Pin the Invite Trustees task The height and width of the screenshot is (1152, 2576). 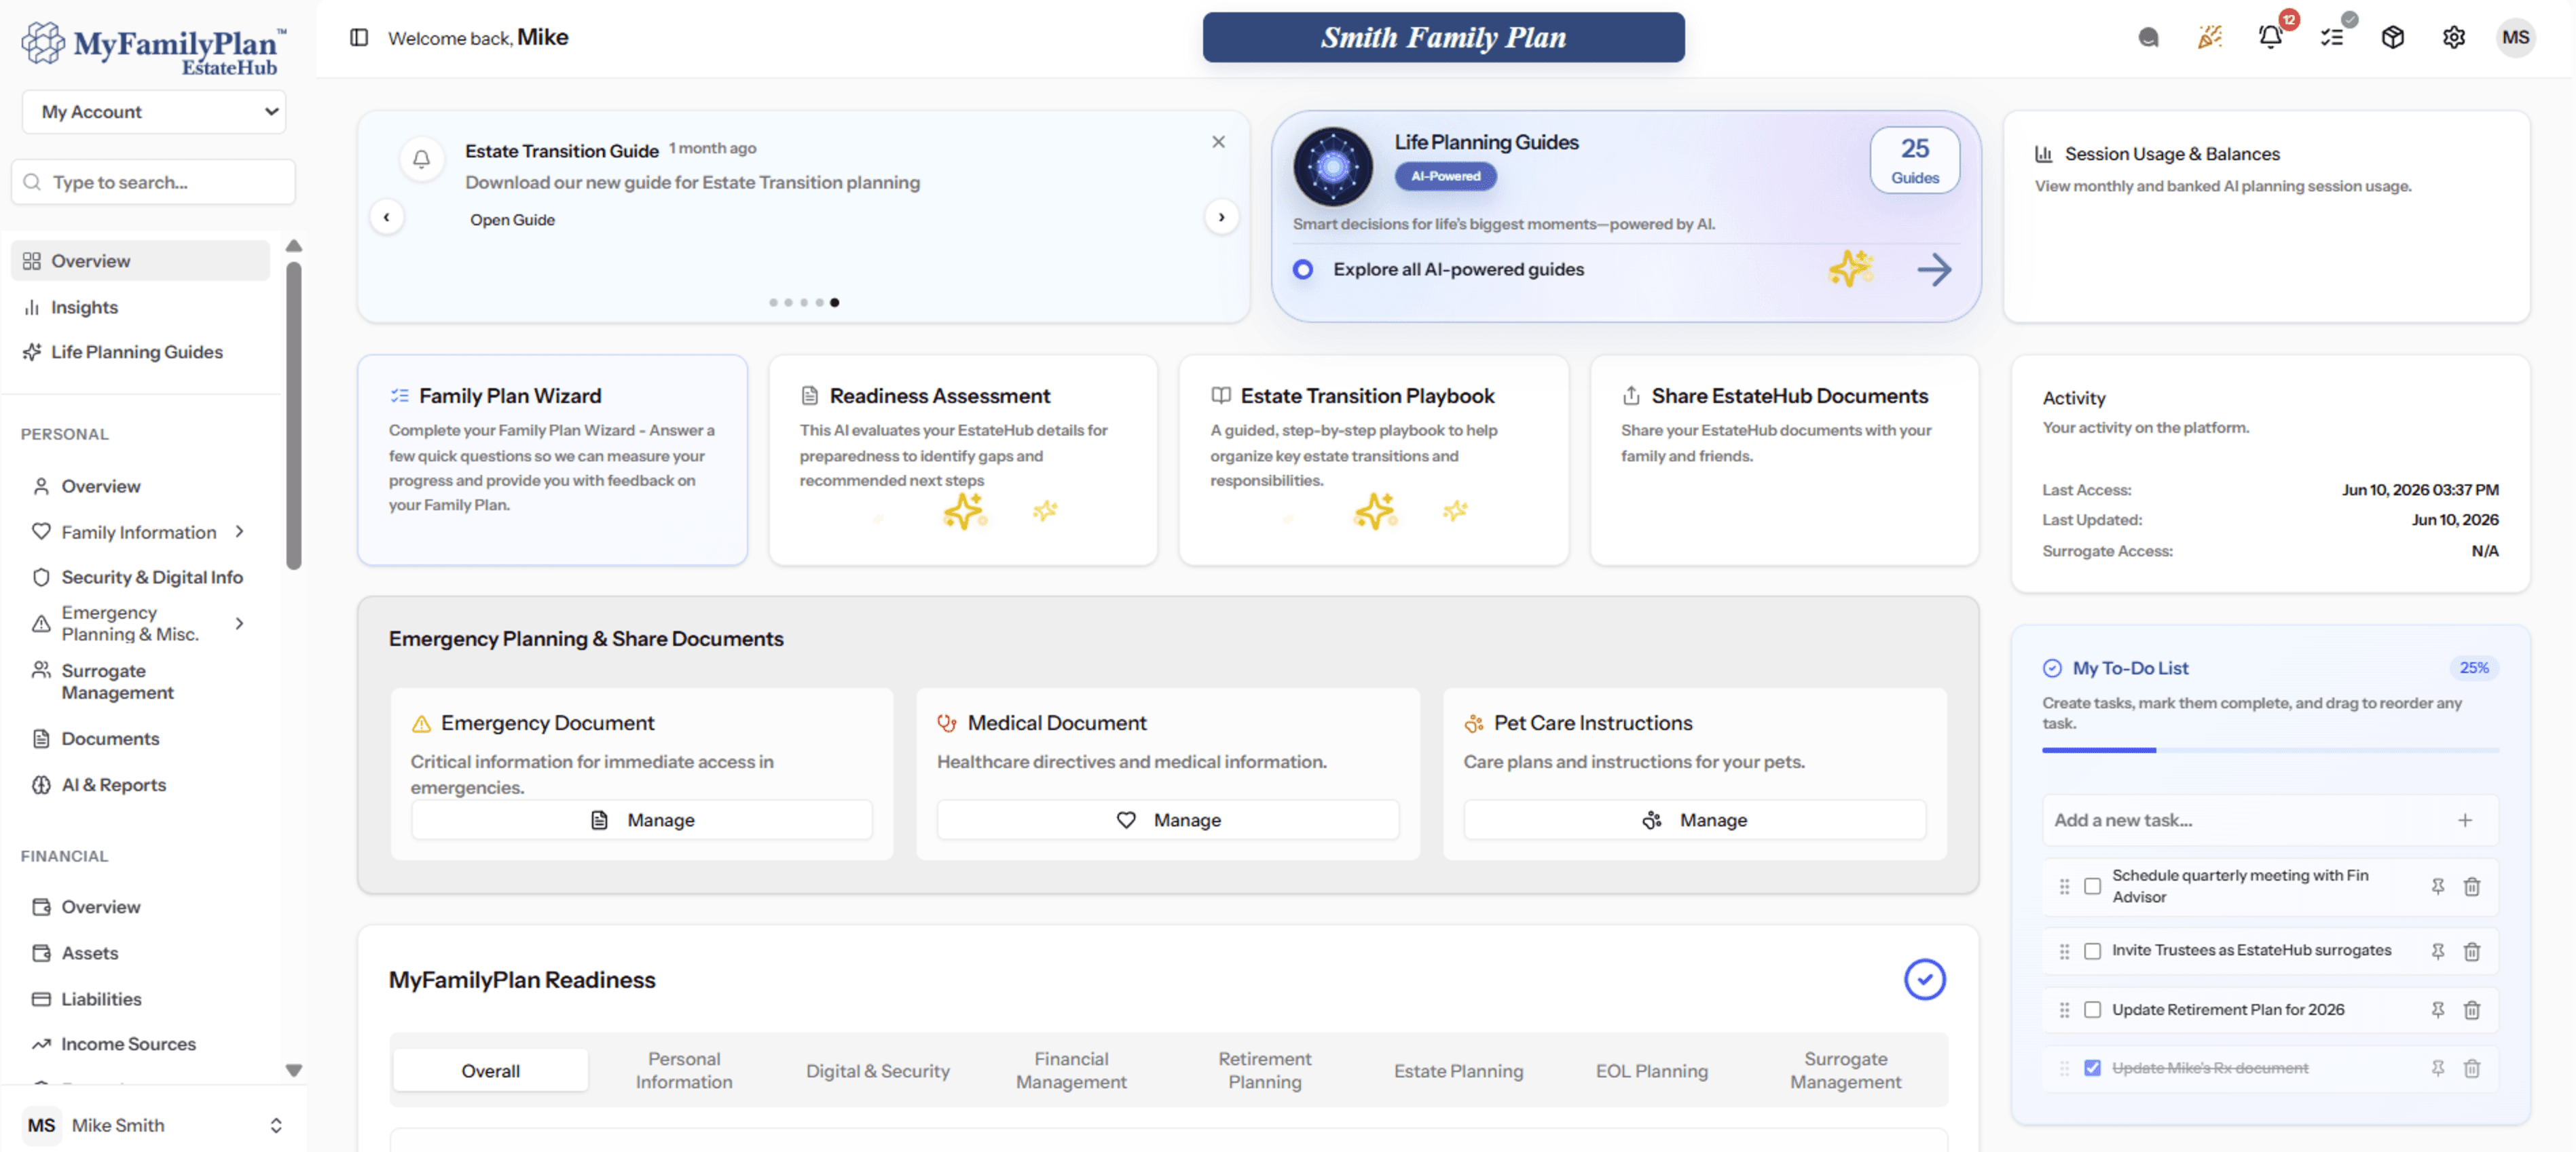[2438, 951]
